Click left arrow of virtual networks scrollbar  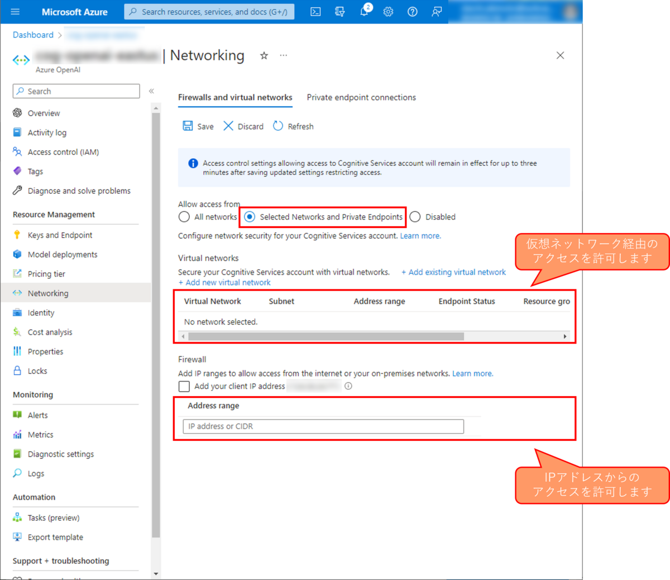click(x=183, y=336)
